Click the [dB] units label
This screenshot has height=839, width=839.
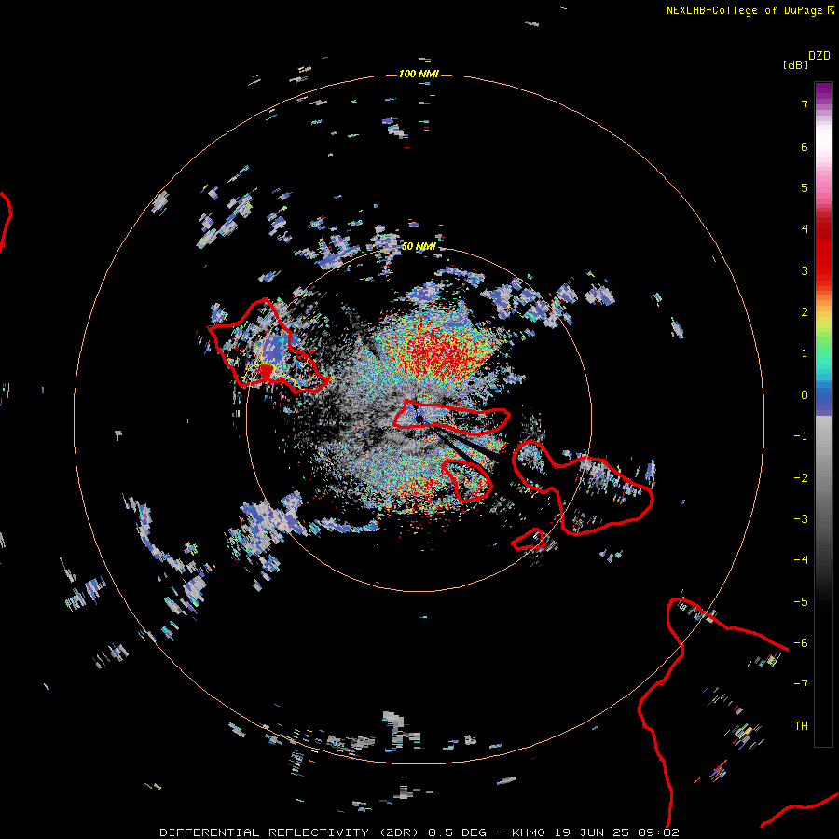pyautogui.click(x=795, y=64)
